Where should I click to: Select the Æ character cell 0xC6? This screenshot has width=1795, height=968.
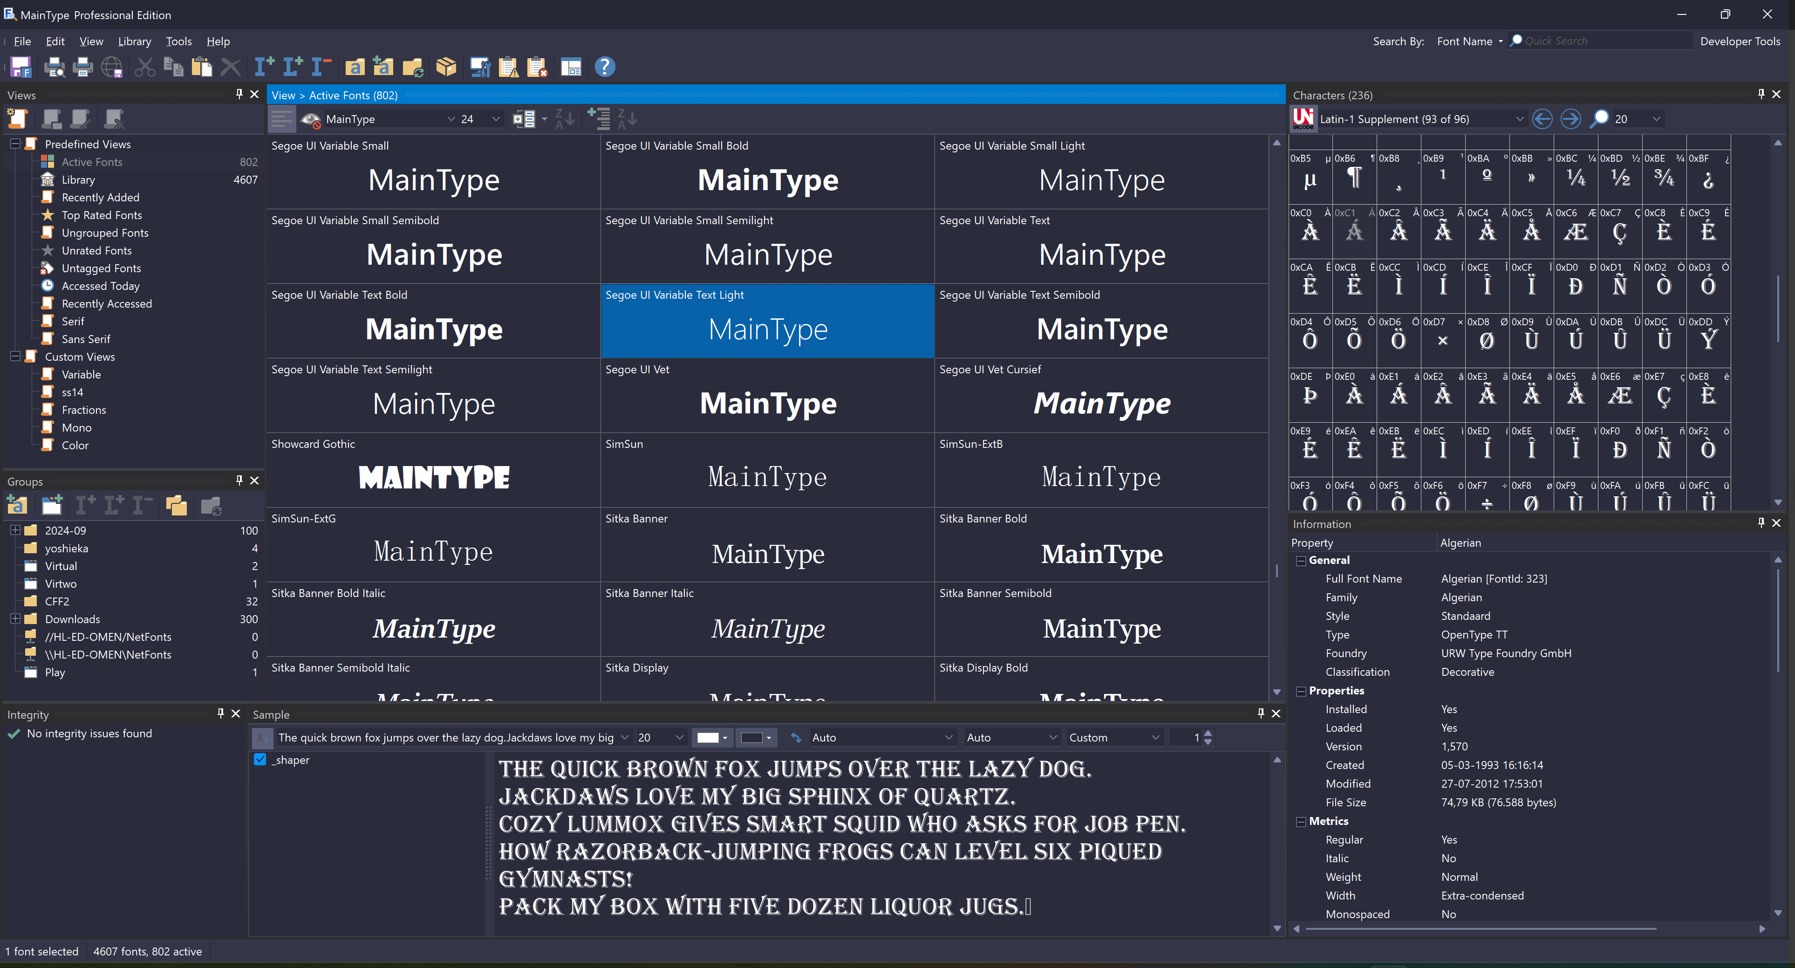1576,231
